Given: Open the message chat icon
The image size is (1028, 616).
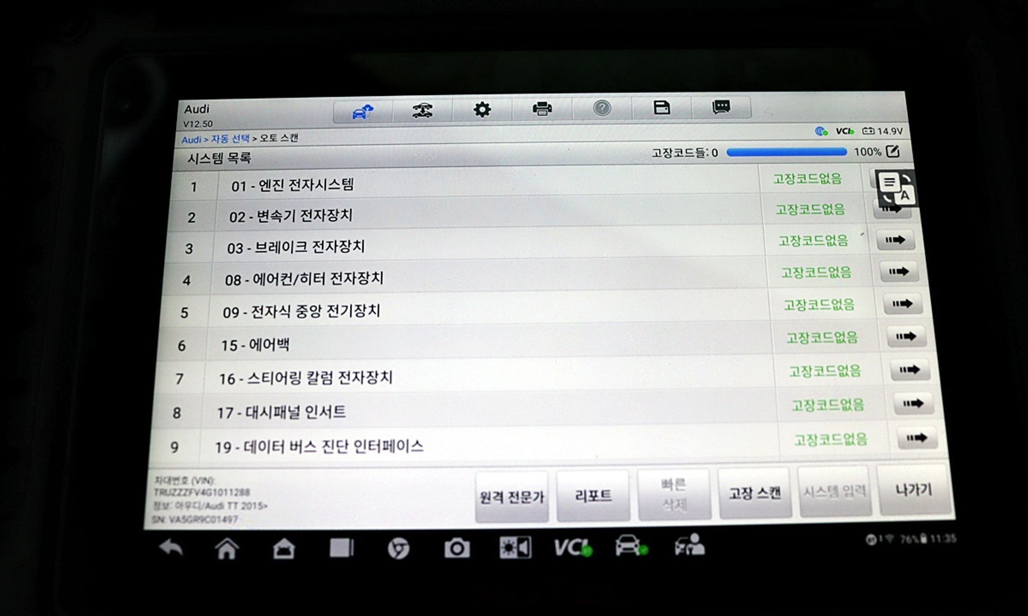Looking at the screenshot, I should tap(721, 107).
